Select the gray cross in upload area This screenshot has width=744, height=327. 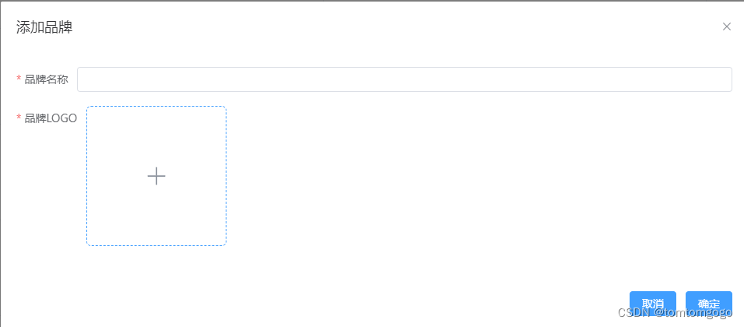coord(156,176)
